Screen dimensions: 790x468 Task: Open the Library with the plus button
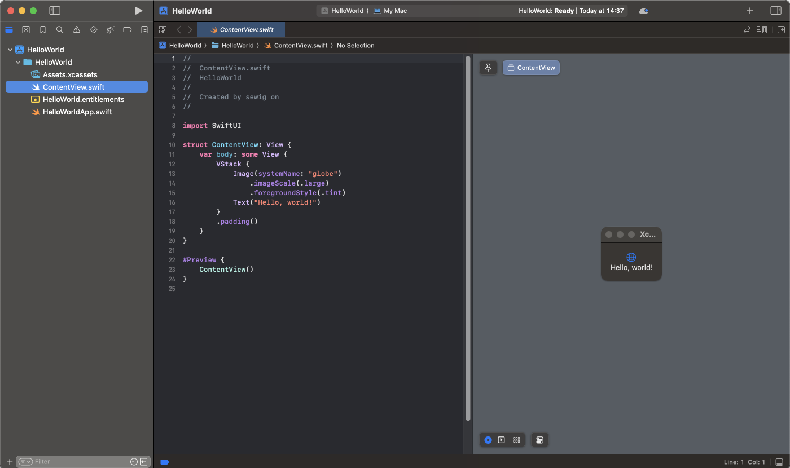tap(750, 11)
